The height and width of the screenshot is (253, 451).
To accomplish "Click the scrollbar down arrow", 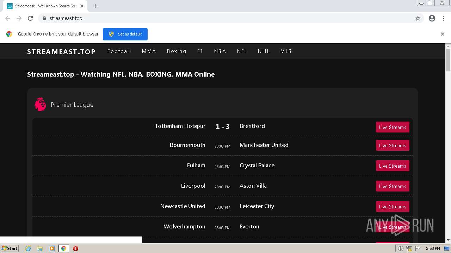I will tap(448, 240).
